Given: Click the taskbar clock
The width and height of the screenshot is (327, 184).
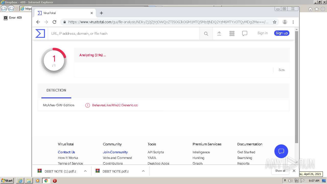Looking at the screenshot, I should (x=314, y=181).
